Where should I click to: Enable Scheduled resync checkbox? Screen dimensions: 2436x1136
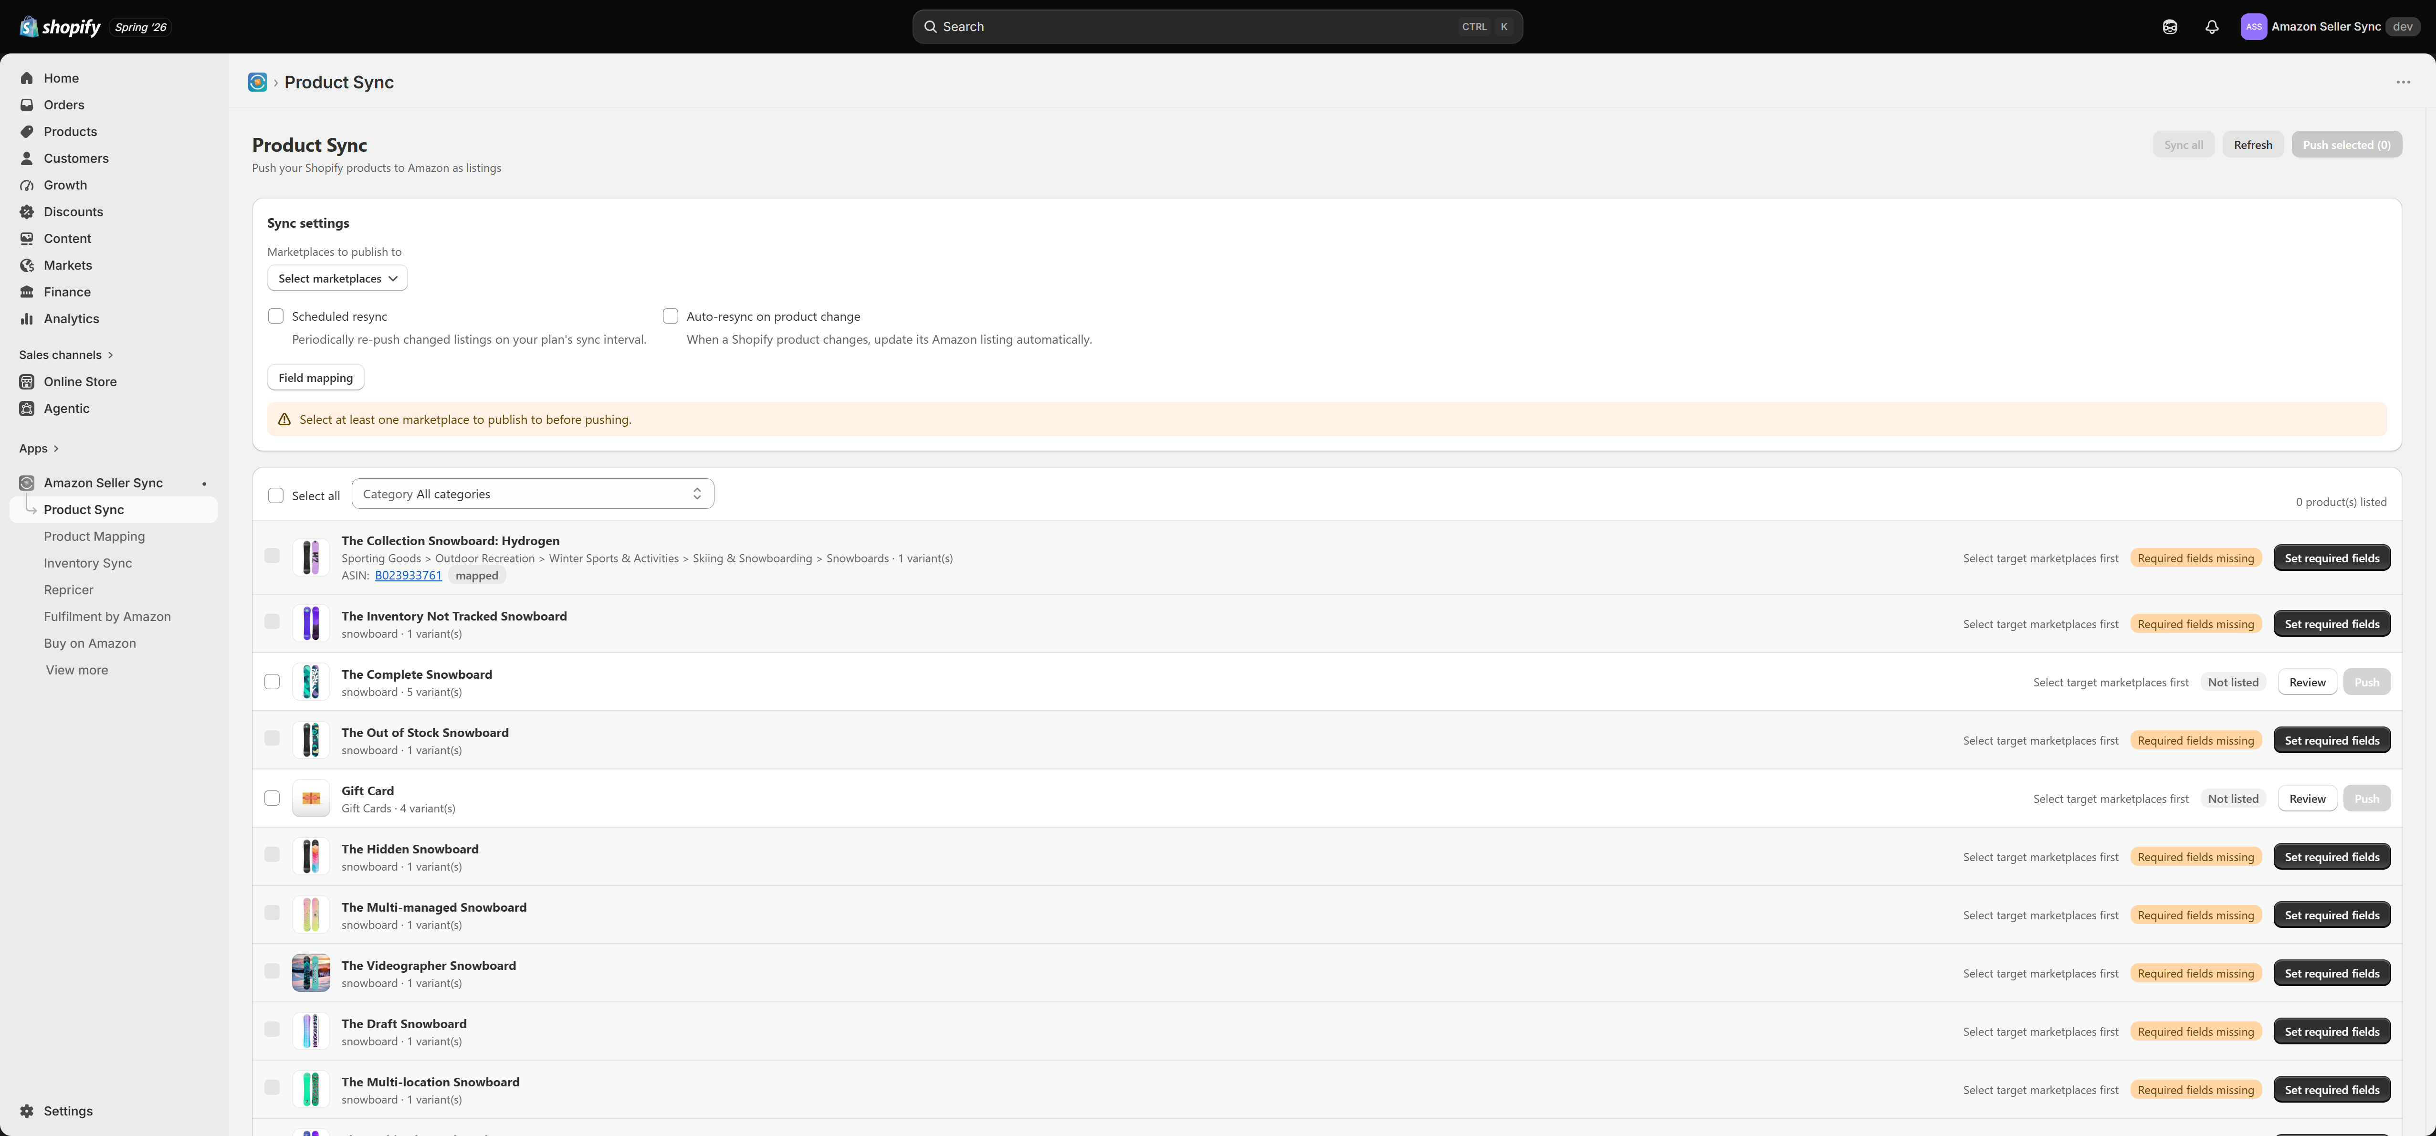276,316
